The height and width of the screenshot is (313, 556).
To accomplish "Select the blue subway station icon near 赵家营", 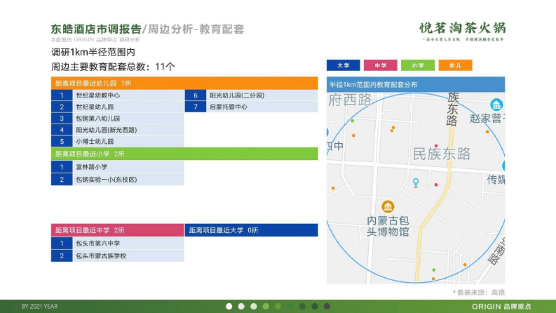I will (496, 105).
